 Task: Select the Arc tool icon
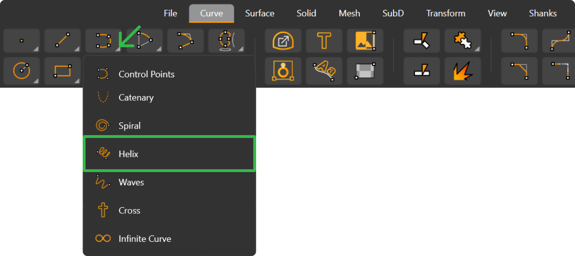click(144, 41)
